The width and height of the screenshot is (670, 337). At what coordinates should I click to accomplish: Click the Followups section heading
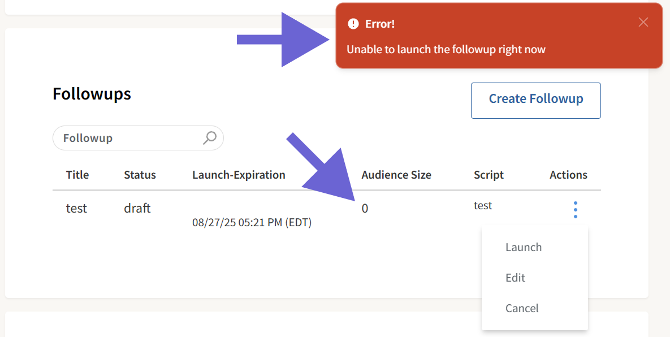(x=92, y=93)
